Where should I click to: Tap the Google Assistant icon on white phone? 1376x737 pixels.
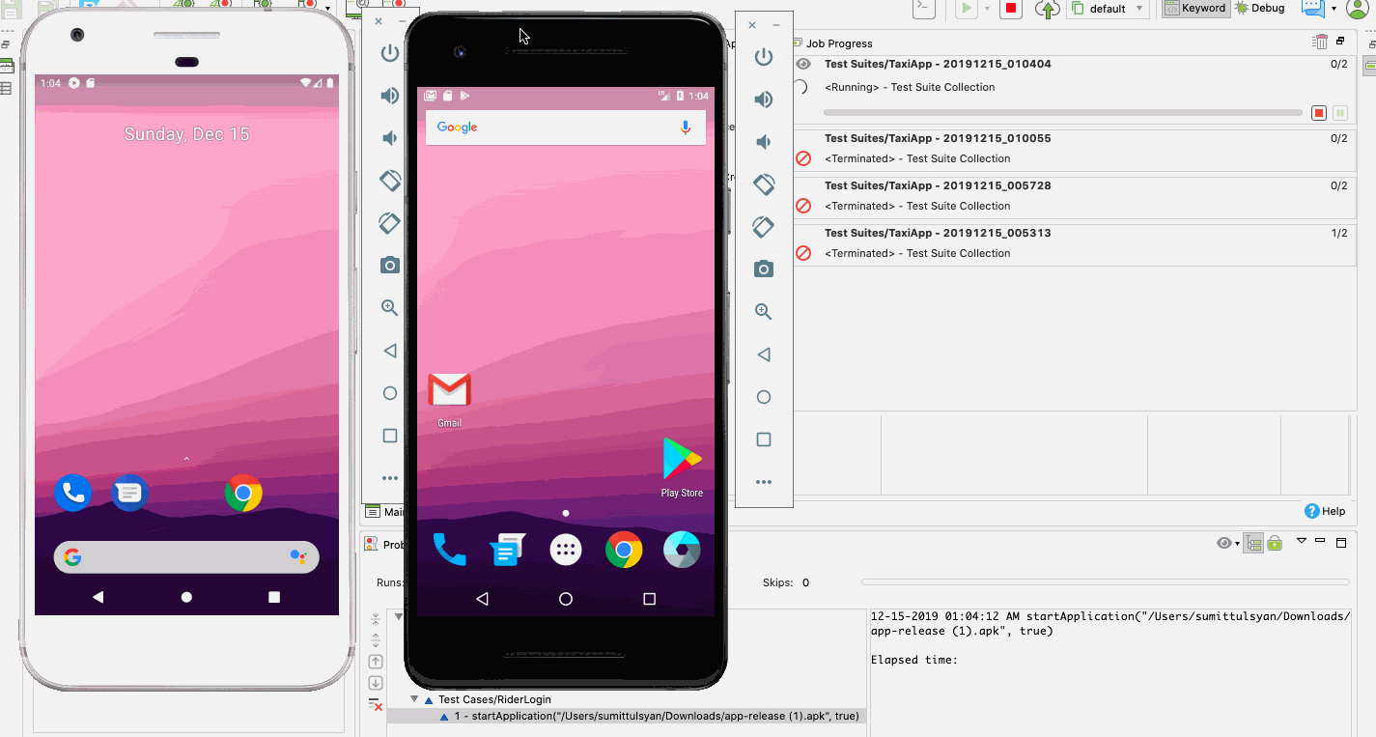click(x=298, y=557)
